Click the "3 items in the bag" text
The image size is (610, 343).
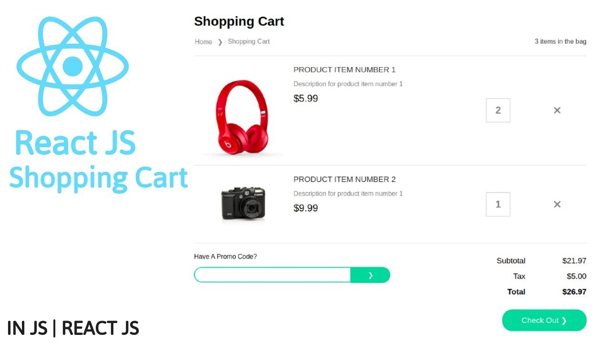point(560,41)
